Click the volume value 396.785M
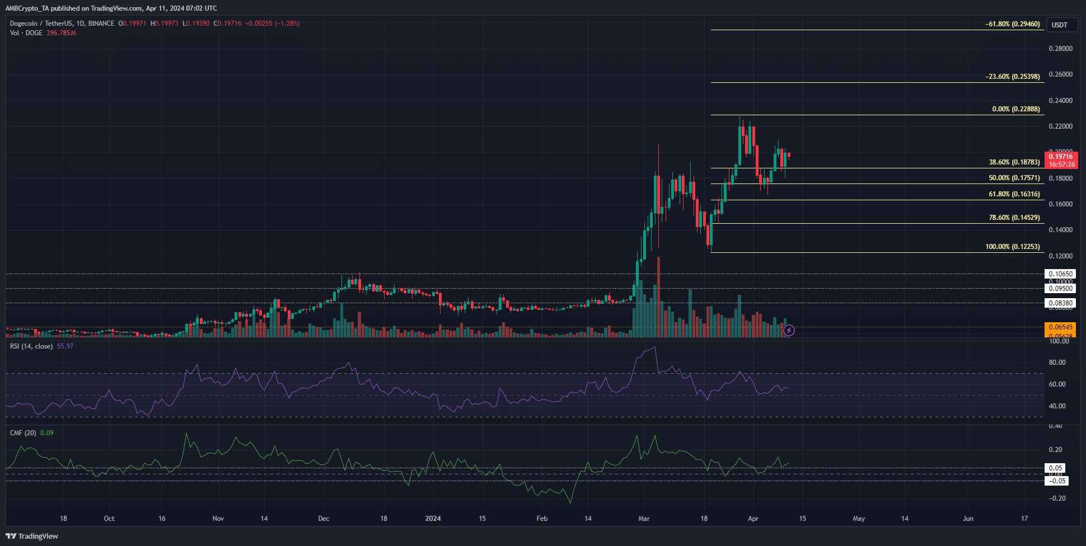The width and height of the screenshot is (1086, 546). point(61,33)
